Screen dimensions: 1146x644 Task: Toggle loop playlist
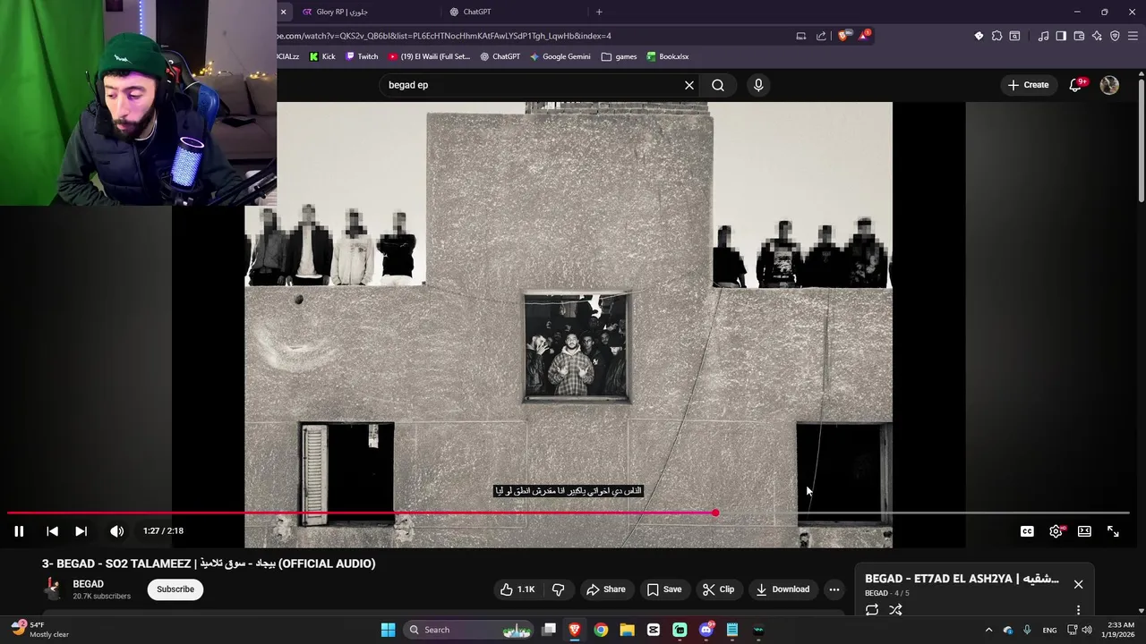(x=872, y=610)
